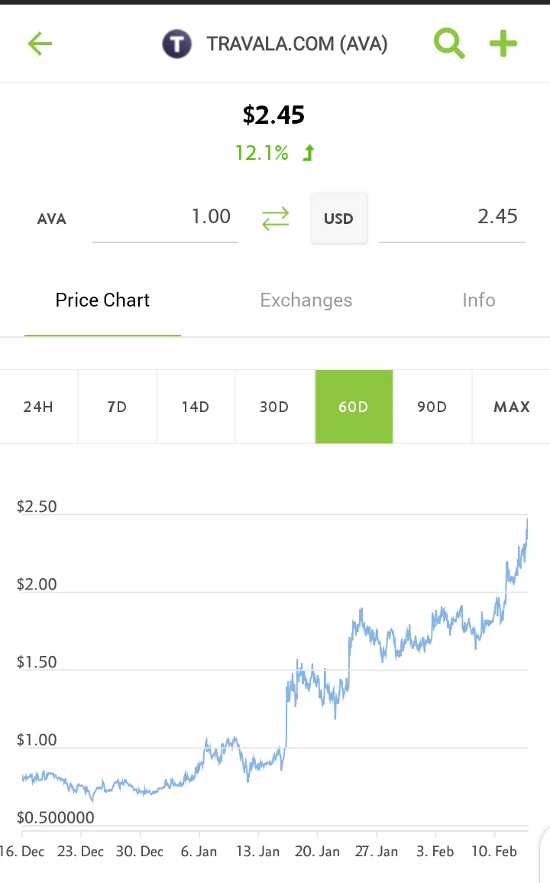
Task: Tap the green back arrow
Action: click(x=40, y=44)
